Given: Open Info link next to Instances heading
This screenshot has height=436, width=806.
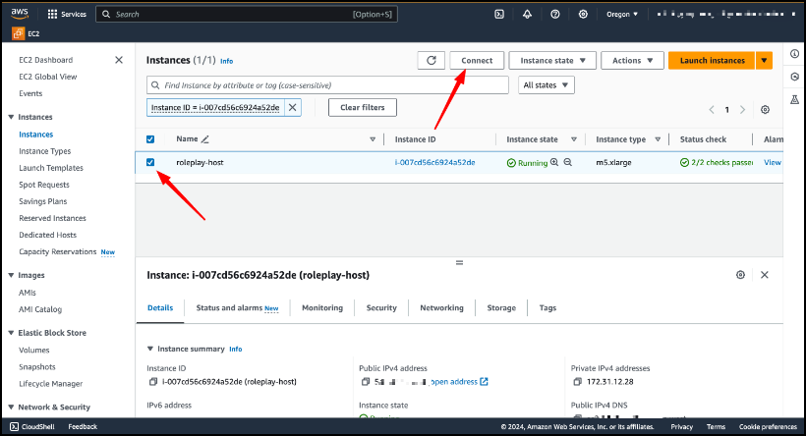Looking at the screenshot, I should pos(227,61).
